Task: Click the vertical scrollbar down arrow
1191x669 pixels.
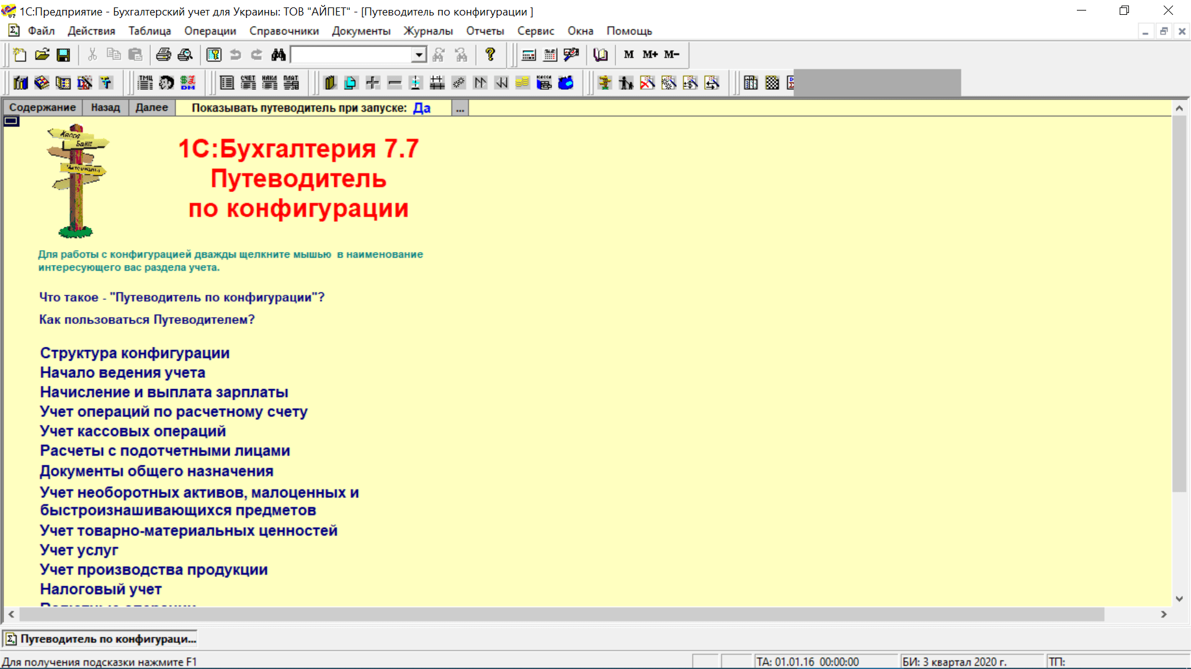Action: (x=1179, y=599)
